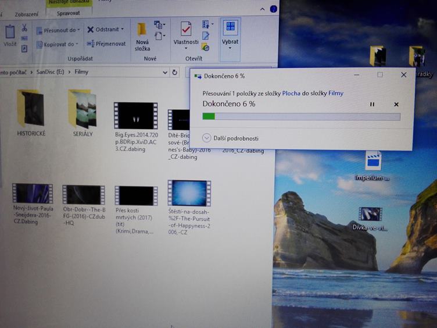Open Kopírovat do dropdown
The image size is (437, 328).
pyautogui.click(x=58, y=44)
